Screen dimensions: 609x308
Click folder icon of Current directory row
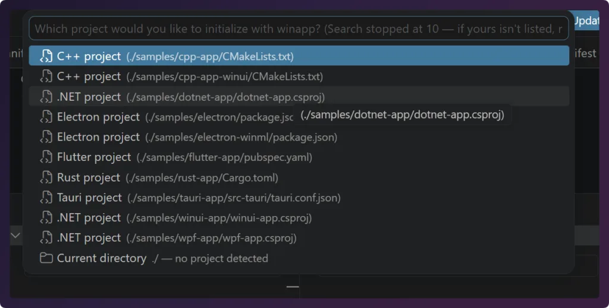tap(46, 258)
